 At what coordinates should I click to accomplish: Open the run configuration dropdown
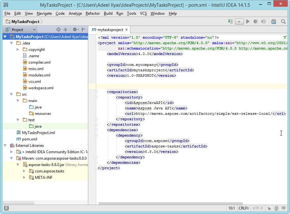pyautogui.click(x=239, y=21)
